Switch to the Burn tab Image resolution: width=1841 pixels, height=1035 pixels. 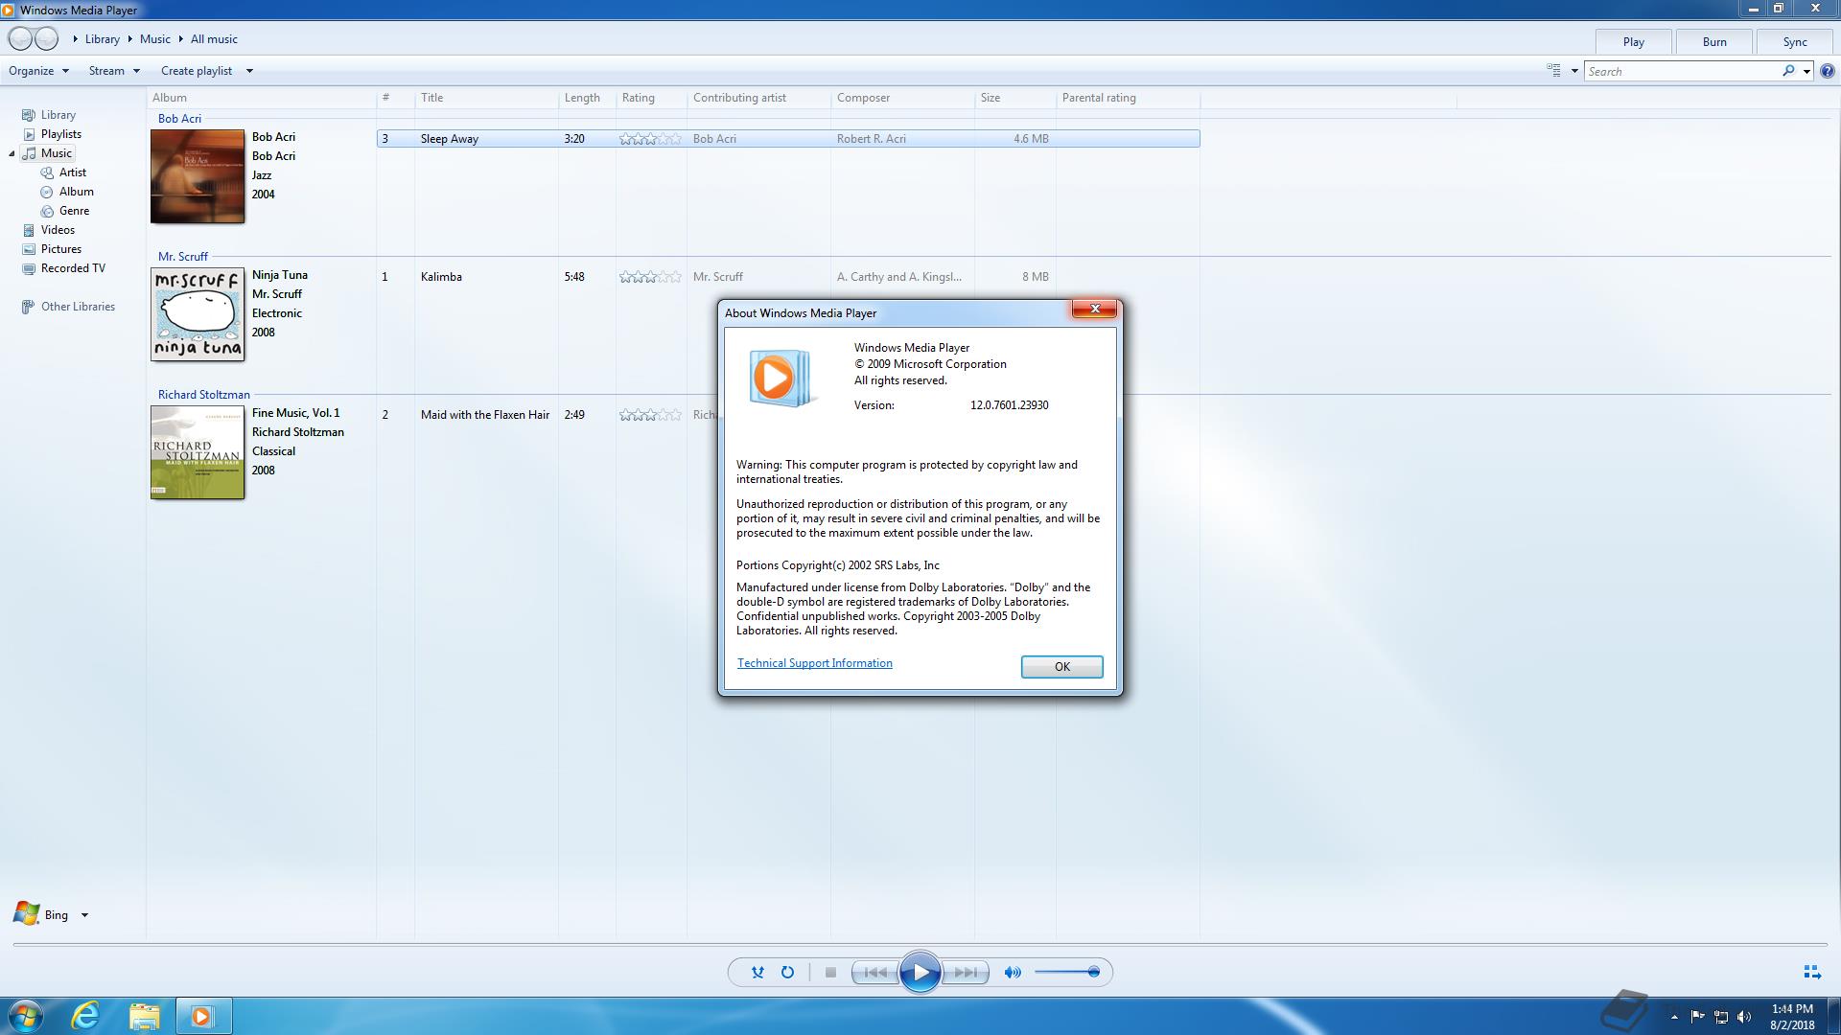coord(1713,42)
